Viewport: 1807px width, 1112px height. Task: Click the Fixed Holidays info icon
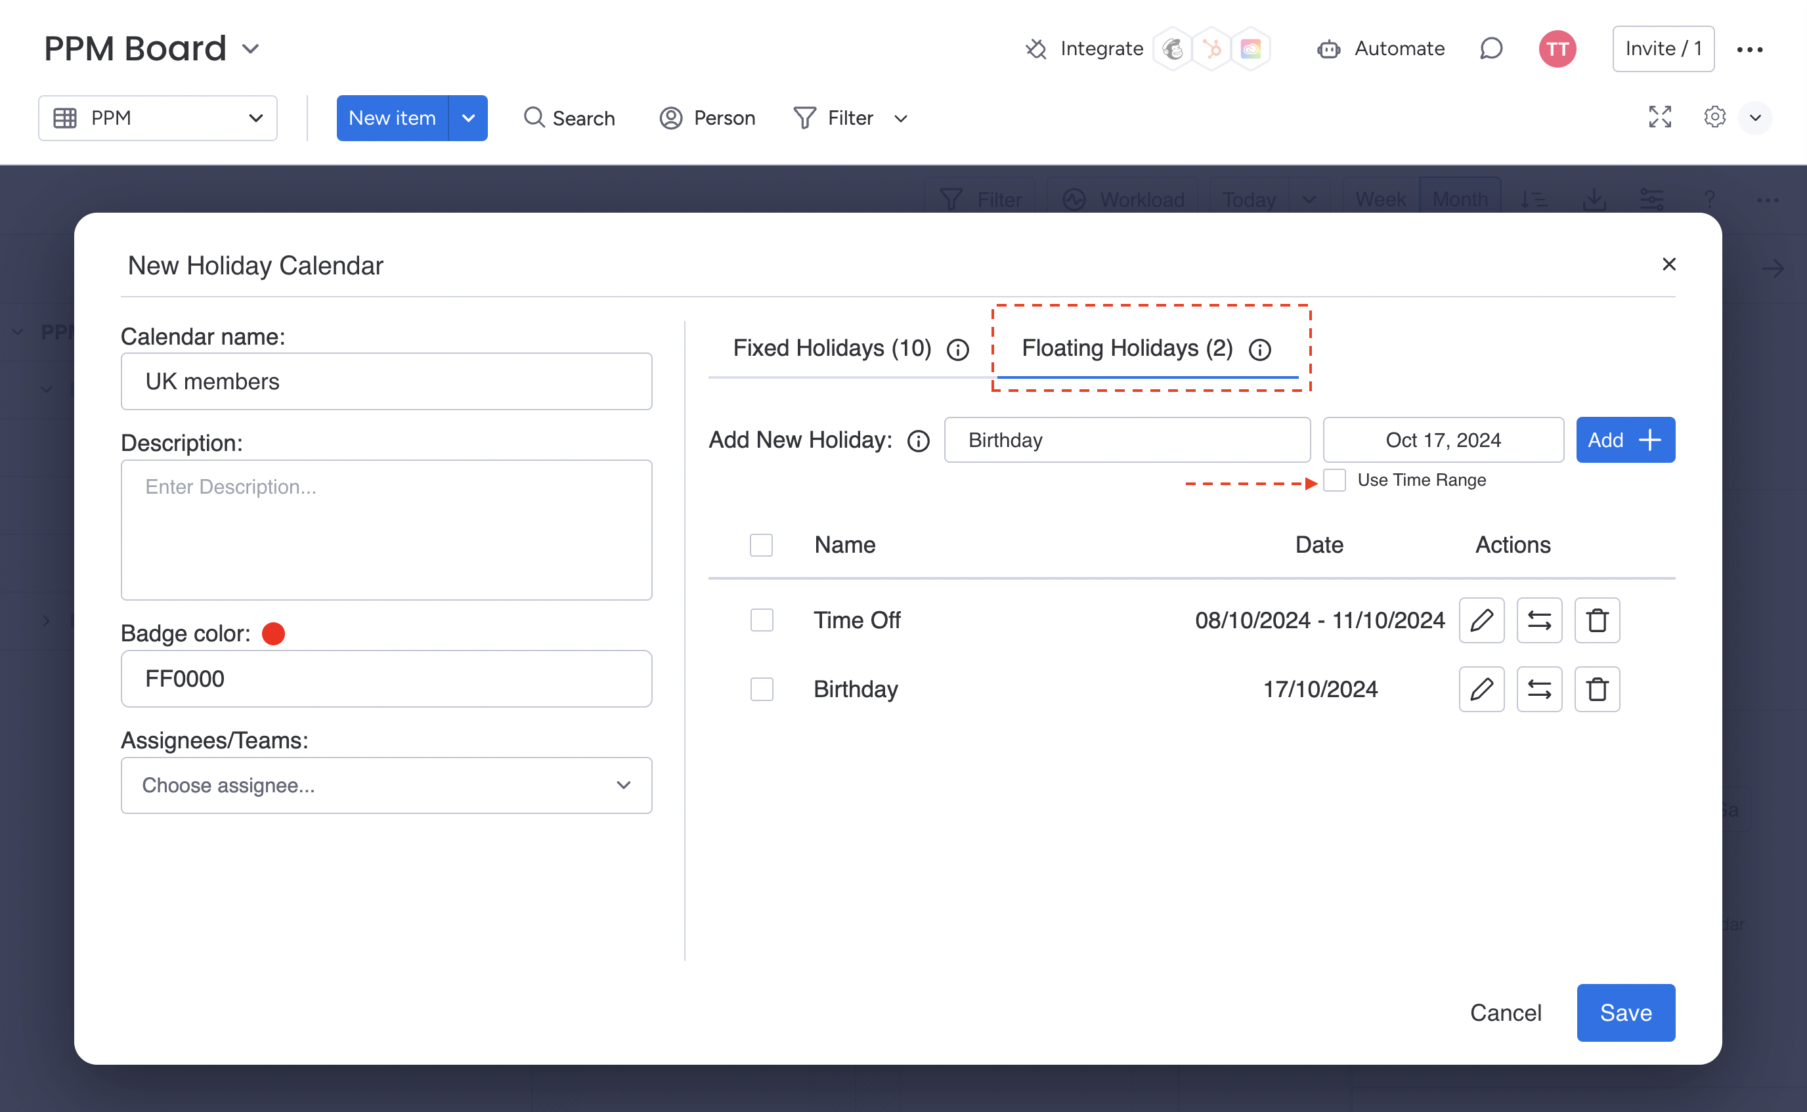pos(957,349)
